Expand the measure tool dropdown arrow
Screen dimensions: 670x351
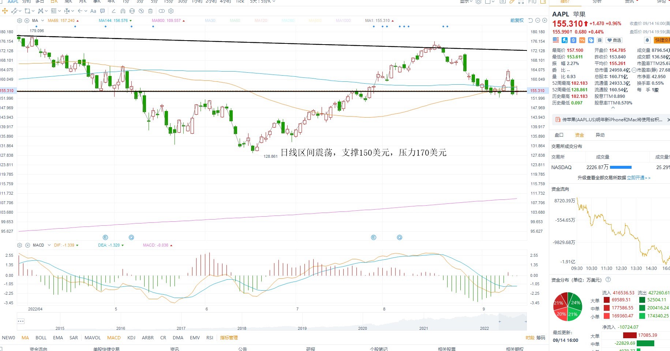coord(72,11)
